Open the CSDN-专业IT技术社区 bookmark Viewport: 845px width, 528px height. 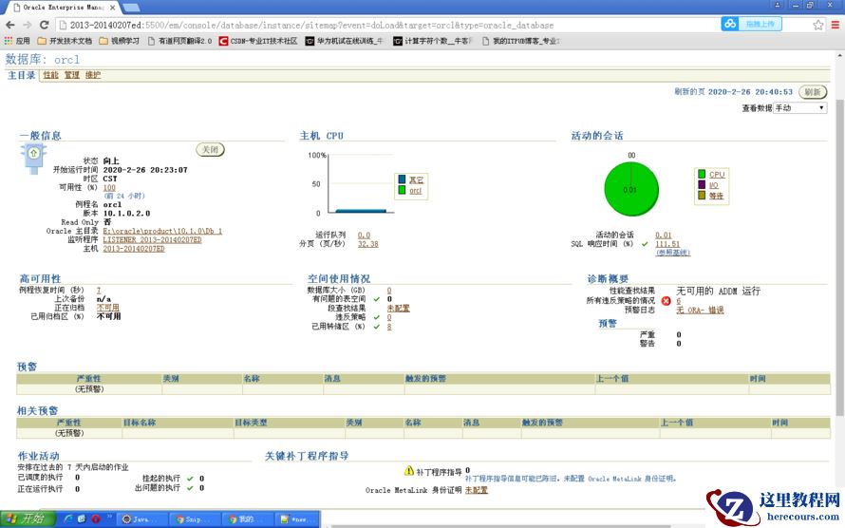point(258,41)
